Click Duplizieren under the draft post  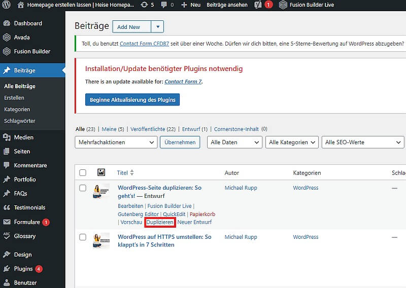pyautogui.click(x=160, y=222)
